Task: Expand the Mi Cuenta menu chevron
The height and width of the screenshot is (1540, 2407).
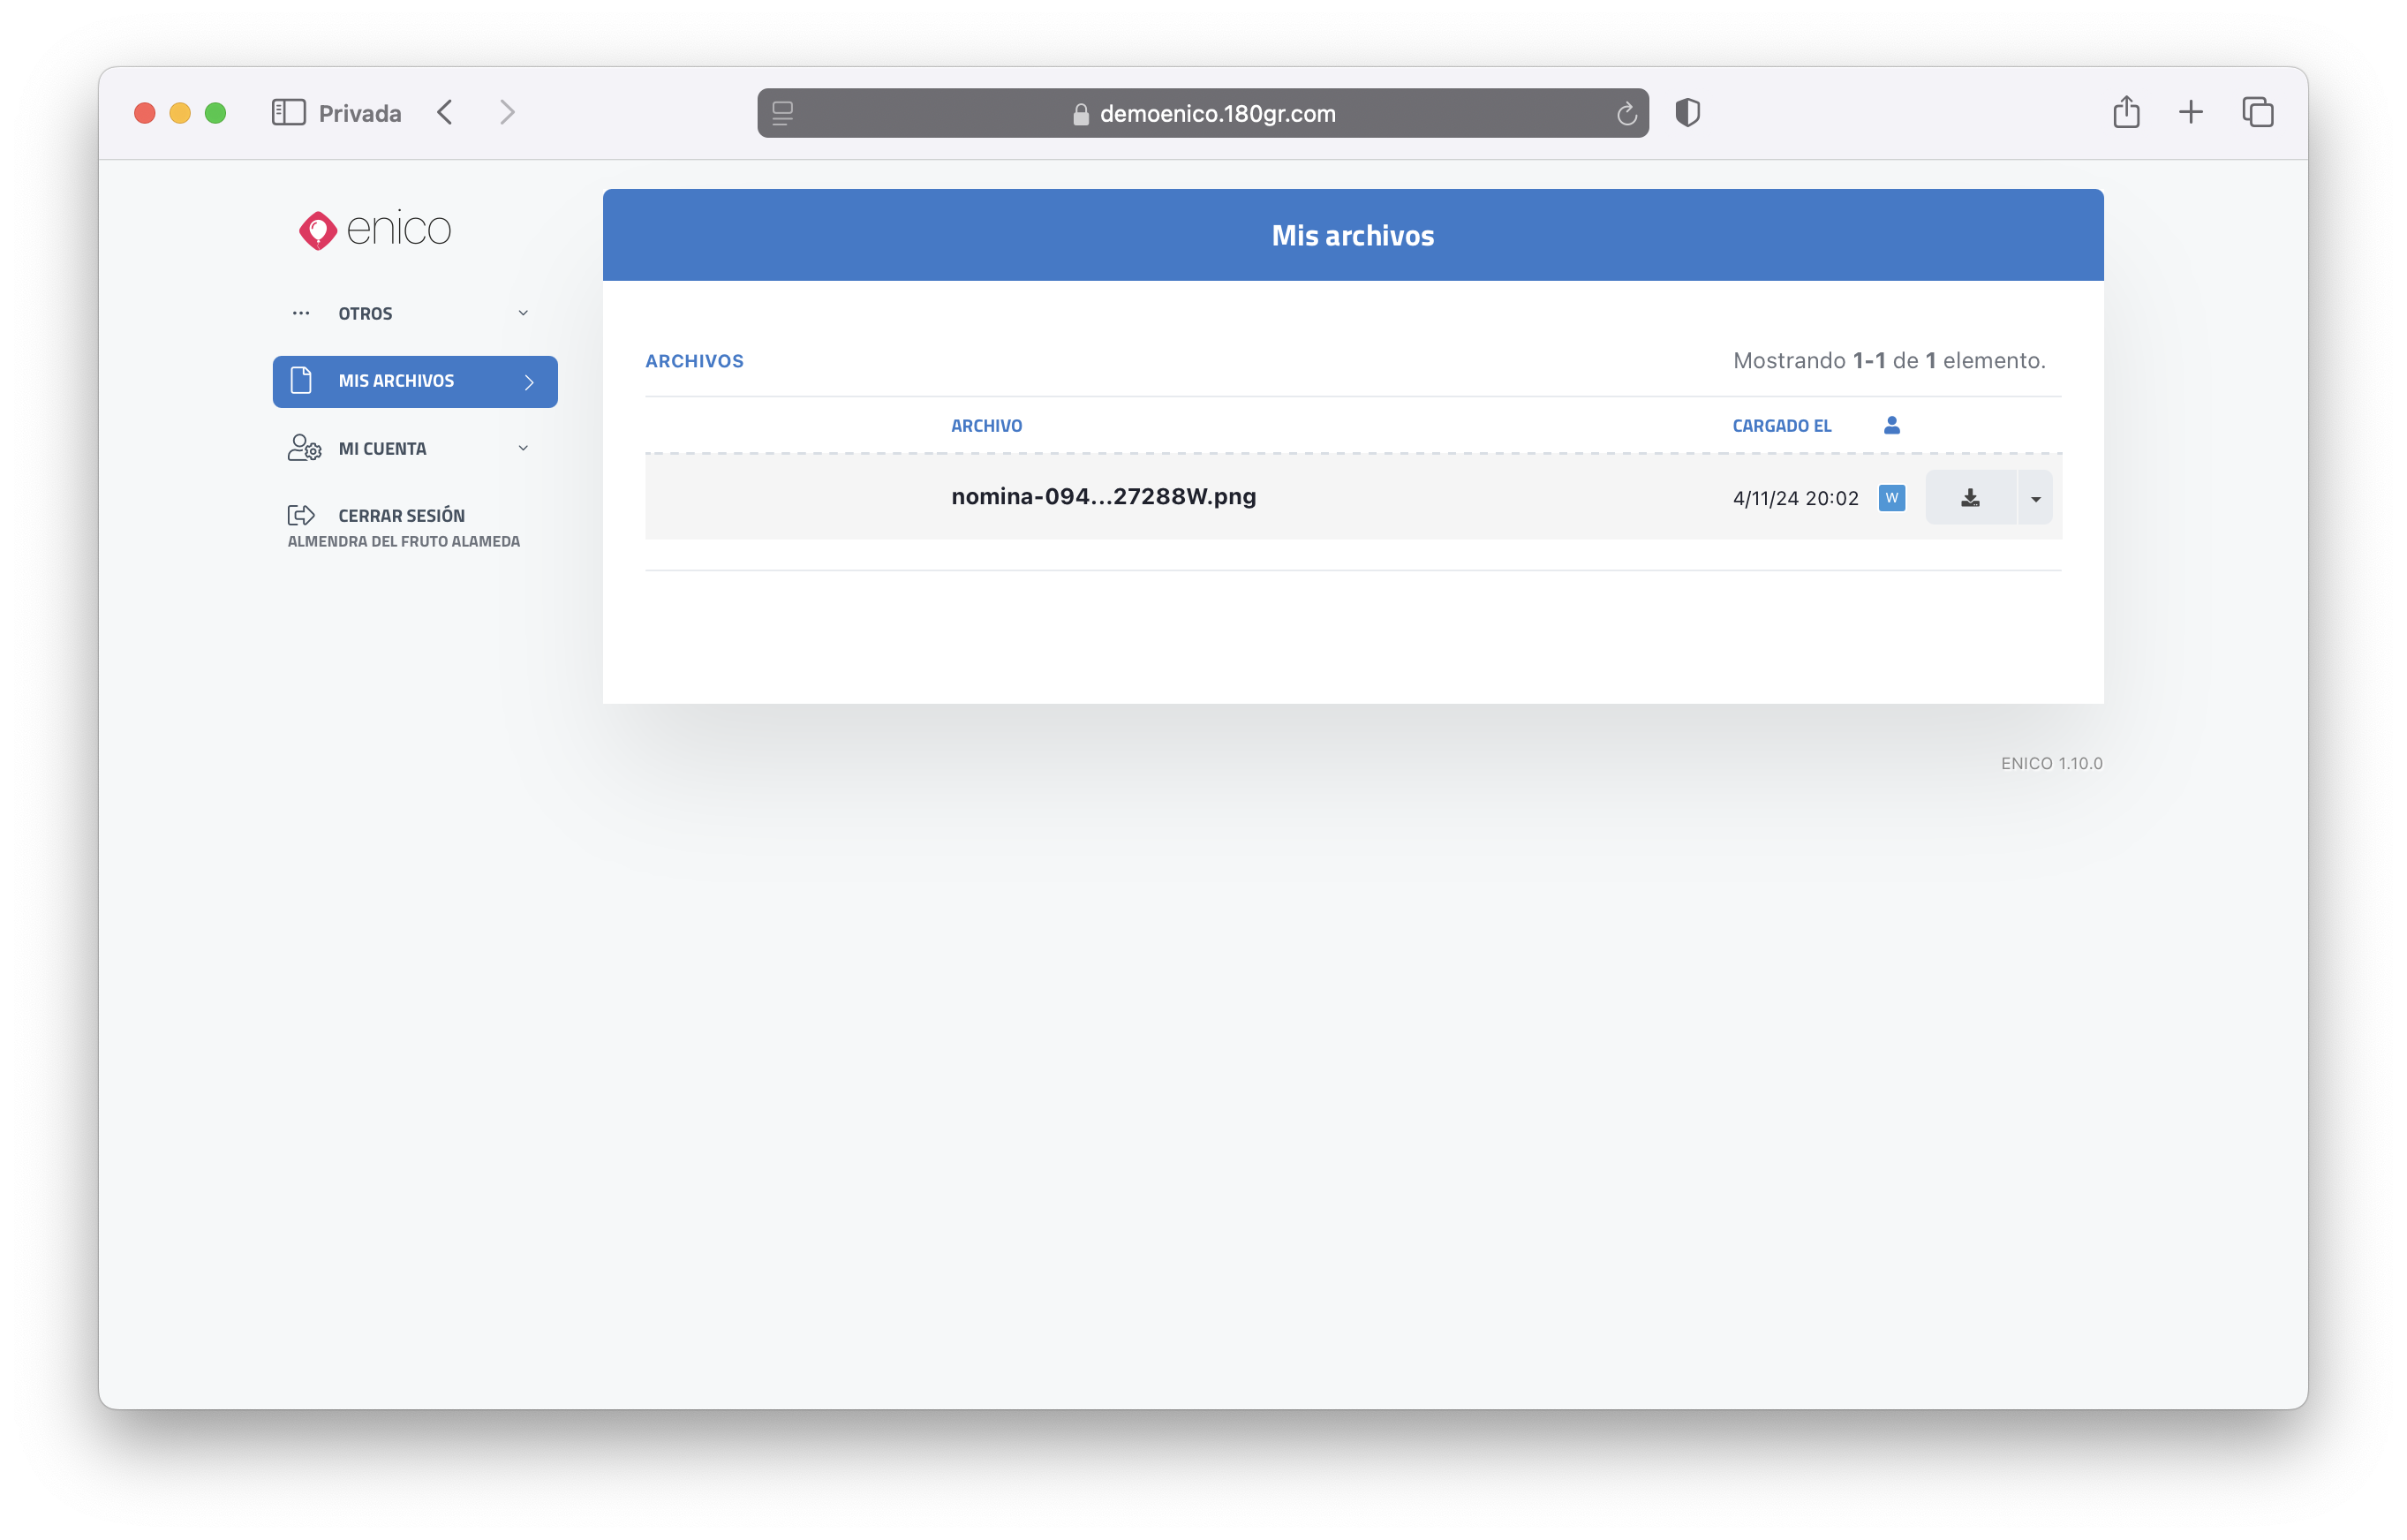Action: [522, 448]
